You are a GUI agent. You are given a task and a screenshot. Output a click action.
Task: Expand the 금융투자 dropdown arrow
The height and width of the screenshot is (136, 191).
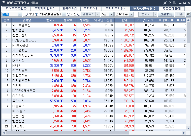click(98, 14)
